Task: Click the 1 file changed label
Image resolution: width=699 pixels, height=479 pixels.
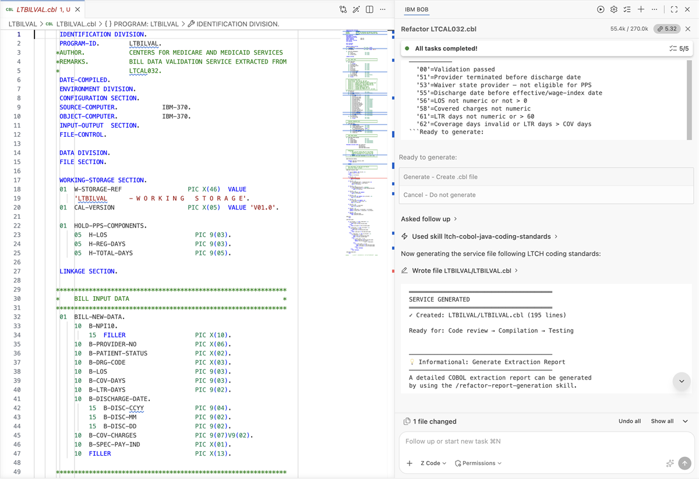Action: pos(435,421)
